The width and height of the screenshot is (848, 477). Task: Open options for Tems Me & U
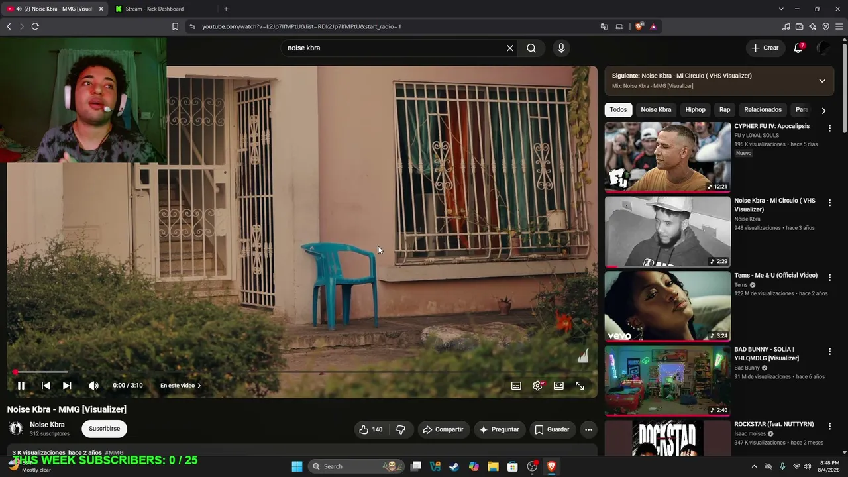click(829, 277)
